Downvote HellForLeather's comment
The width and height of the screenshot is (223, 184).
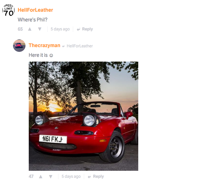[40, 29]
